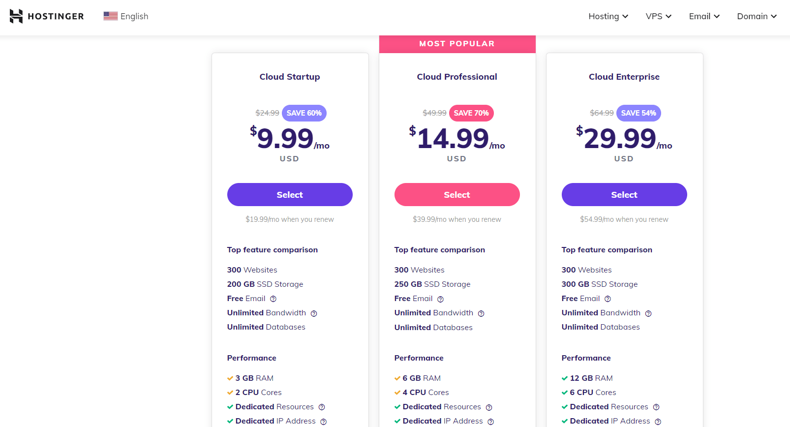Open Dedicated Resources help icon in Cloud Startup
This screenshot has width=790, height=427.
pyautogui.click(x=322, y=407)
